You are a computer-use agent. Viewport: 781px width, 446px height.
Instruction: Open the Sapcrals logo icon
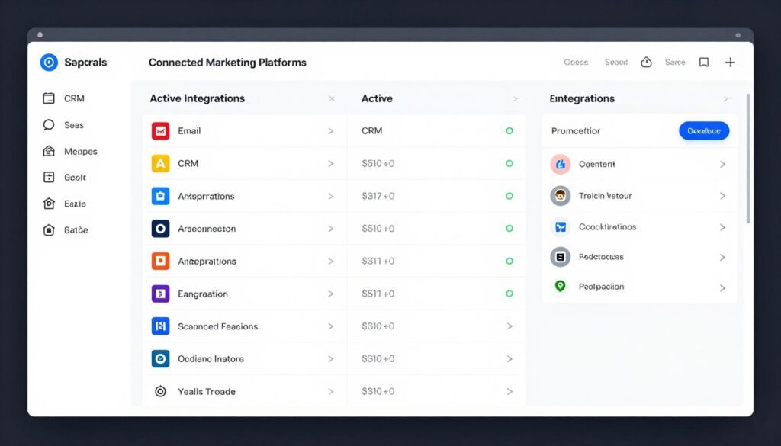49,62
